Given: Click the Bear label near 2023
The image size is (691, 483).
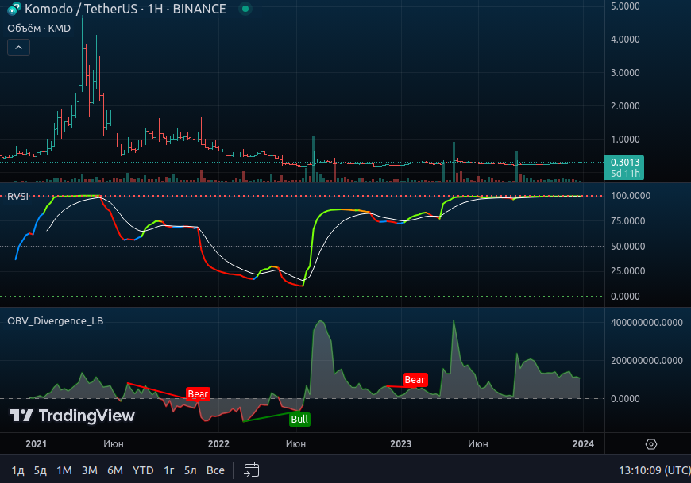Looking at the screenshot, I should [415, 380].
